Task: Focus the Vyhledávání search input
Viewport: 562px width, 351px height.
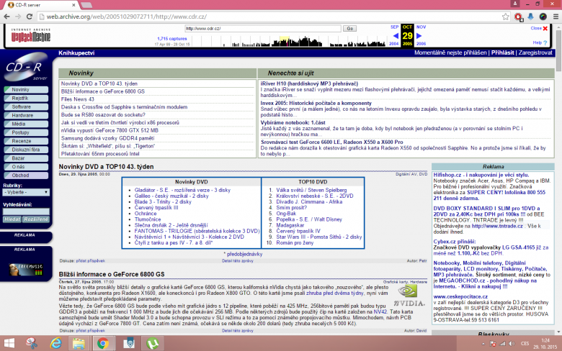Action: click(26, 211)
